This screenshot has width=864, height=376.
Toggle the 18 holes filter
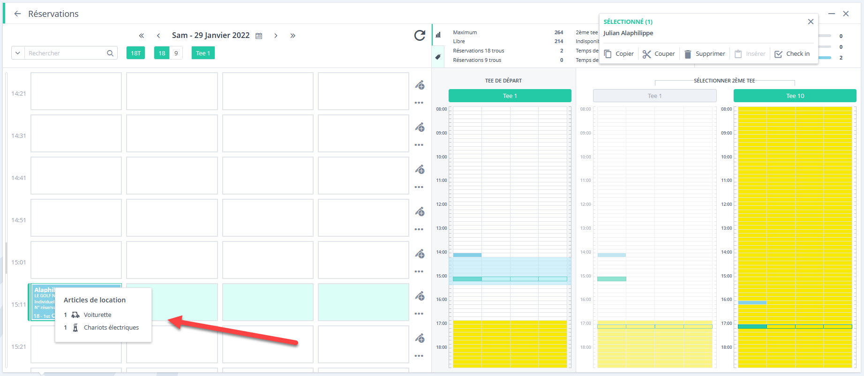coord(162,53)
